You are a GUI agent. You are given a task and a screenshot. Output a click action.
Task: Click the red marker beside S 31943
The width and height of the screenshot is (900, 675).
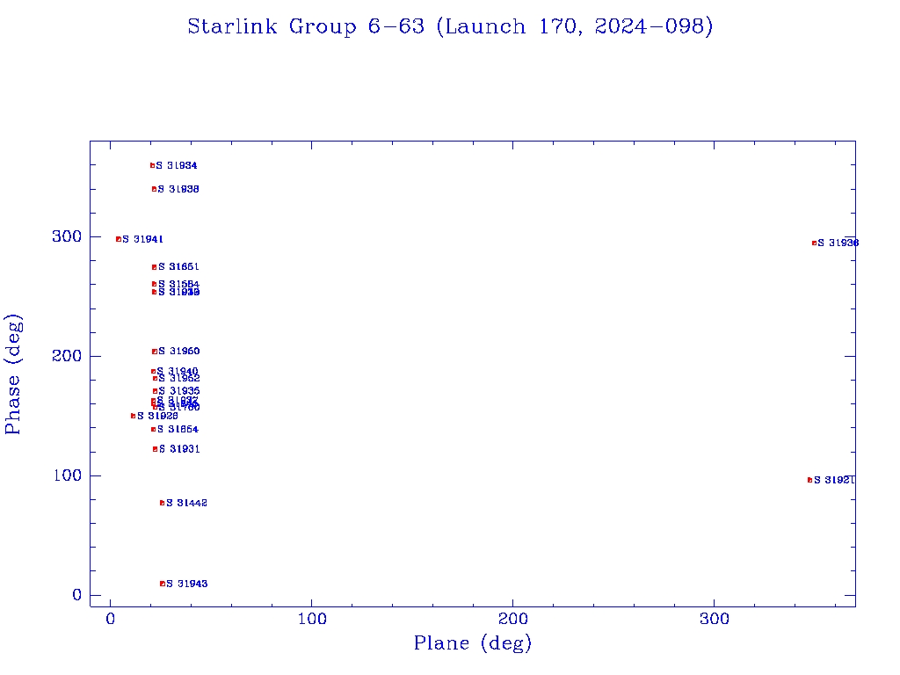(x=163, y=584)
